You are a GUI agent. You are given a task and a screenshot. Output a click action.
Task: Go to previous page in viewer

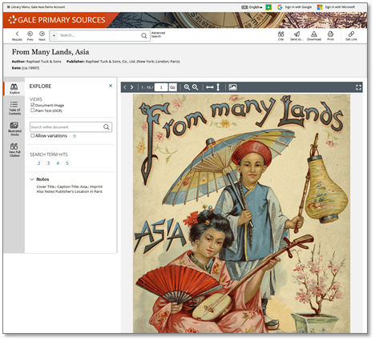[x=125, y=87]
